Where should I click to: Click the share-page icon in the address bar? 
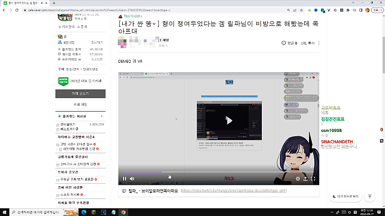click(295, 10)
